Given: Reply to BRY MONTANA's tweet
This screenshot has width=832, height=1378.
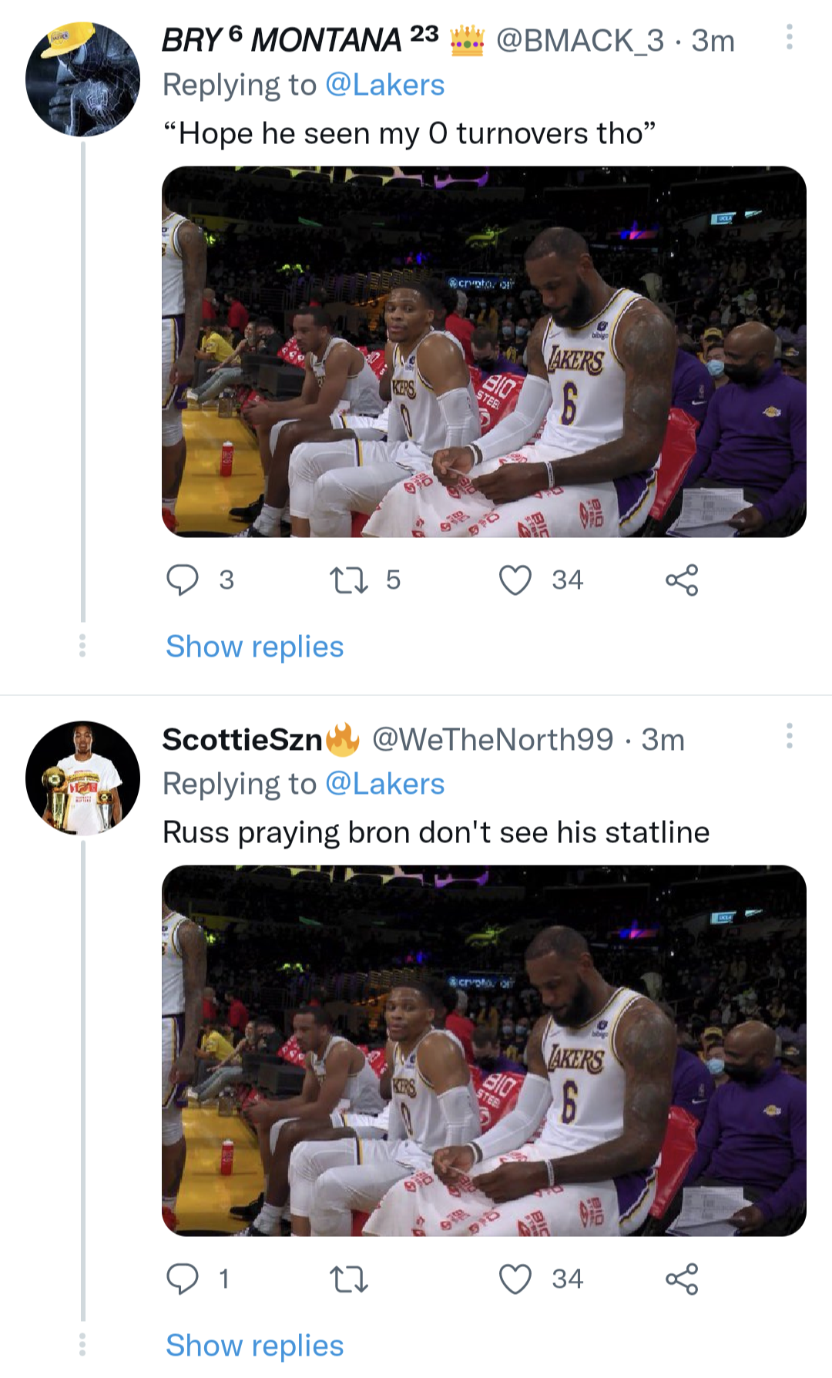Looking at the screenshot, I should pos(183,580).
